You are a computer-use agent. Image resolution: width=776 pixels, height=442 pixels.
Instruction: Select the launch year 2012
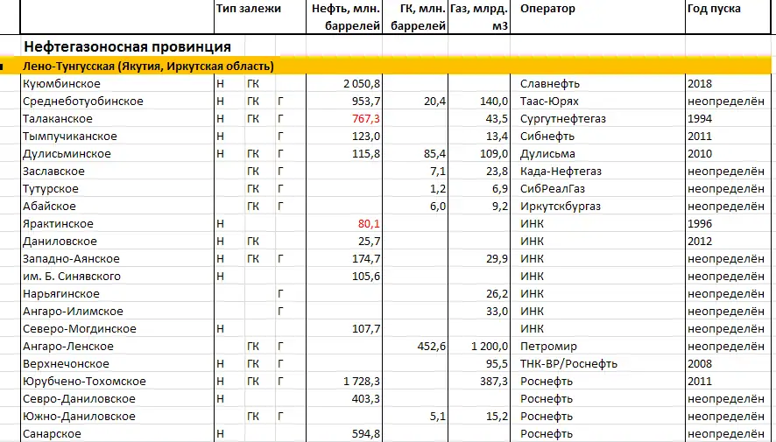point(699,242)
